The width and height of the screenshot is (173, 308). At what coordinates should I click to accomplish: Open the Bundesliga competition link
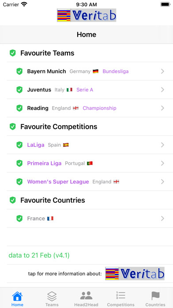pos(116,71)
